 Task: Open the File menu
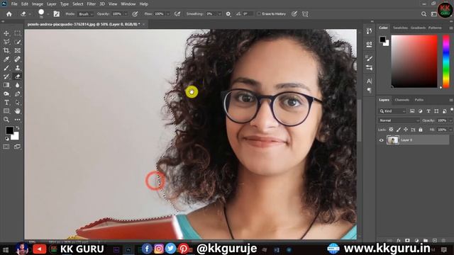(14, 4)
